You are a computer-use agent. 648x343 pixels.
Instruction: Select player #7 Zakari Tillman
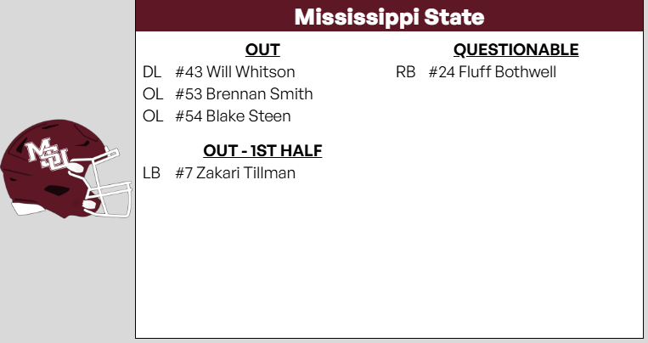pyautogui.click(x=235, y=173)
